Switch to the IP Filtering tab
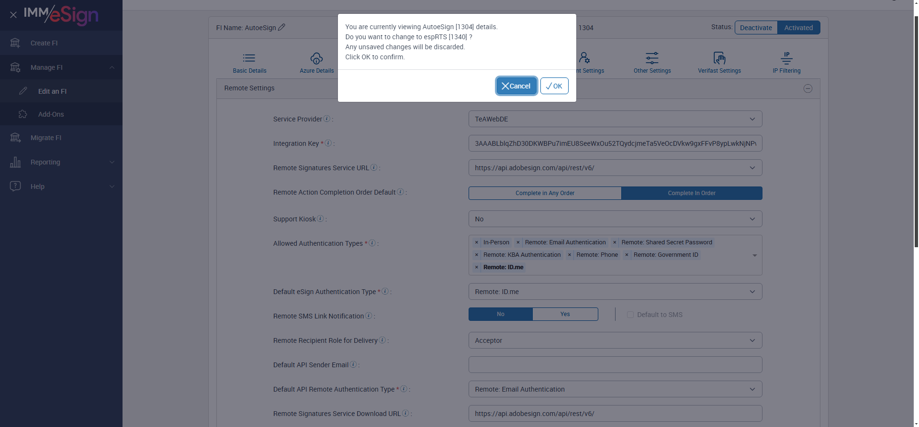The width and height of the screenshot is (919, 427). [x=786, y=63]
